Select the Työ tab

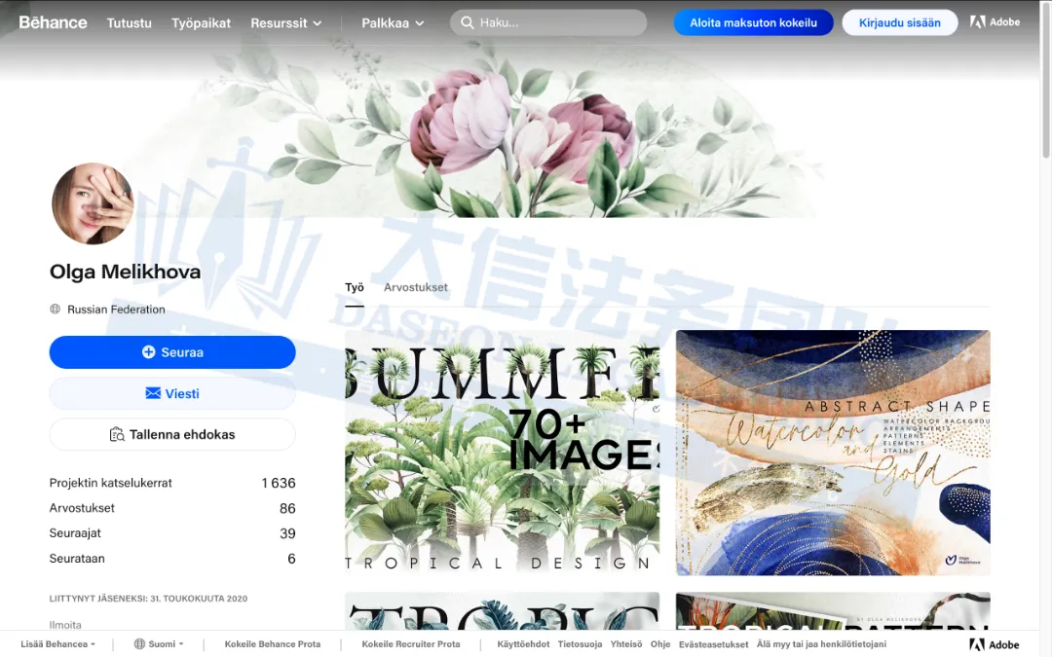point(355,287)
